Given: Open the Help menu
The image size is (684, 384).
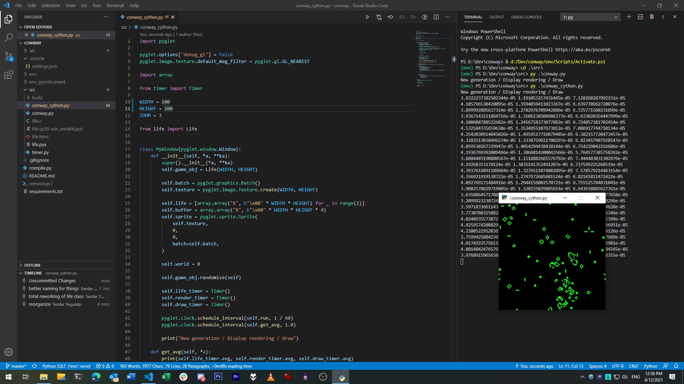Looking at the screenshot, I should pos(134,5).
